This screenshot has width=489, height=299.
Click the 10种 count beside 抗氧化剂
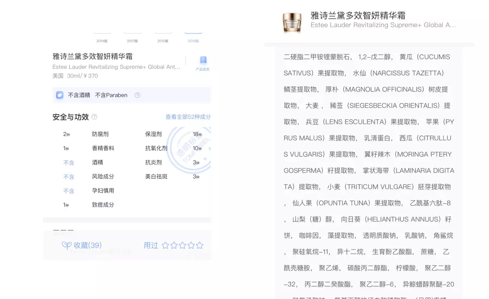(197, 148)
